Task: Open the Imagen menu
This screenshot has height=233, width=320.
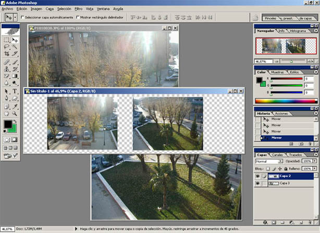Action: click(36, 9)
